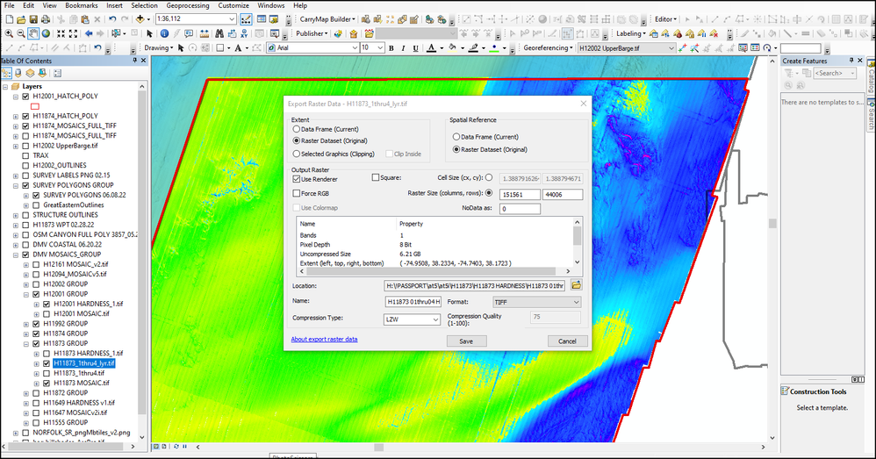876x459 pixels.
Task: Open the Customize menu
Action: 233,5
